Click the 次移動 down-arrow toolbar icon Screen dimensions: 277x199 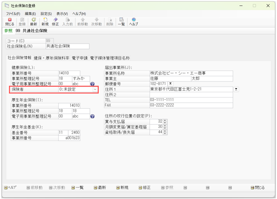point(97,22)
